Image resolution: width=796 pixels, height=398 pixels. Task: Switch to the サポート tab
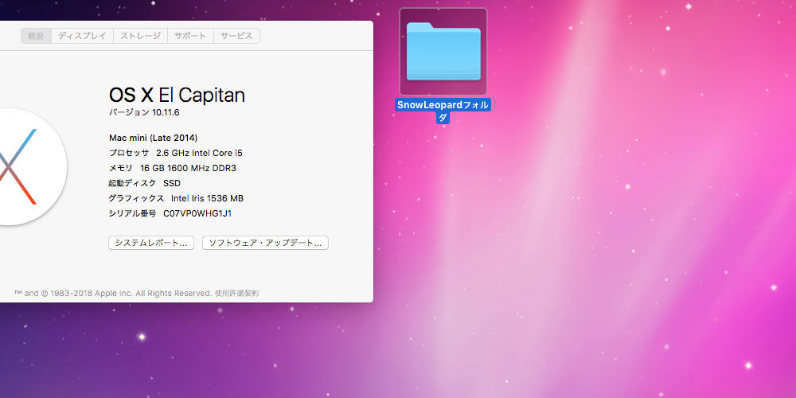[x=190, y=36]
